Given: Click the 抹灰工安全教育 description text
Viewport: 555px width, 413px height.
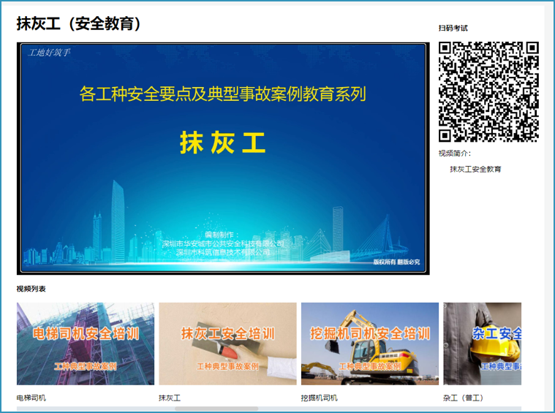Looking at the screenshot, I should pos(475,169).
